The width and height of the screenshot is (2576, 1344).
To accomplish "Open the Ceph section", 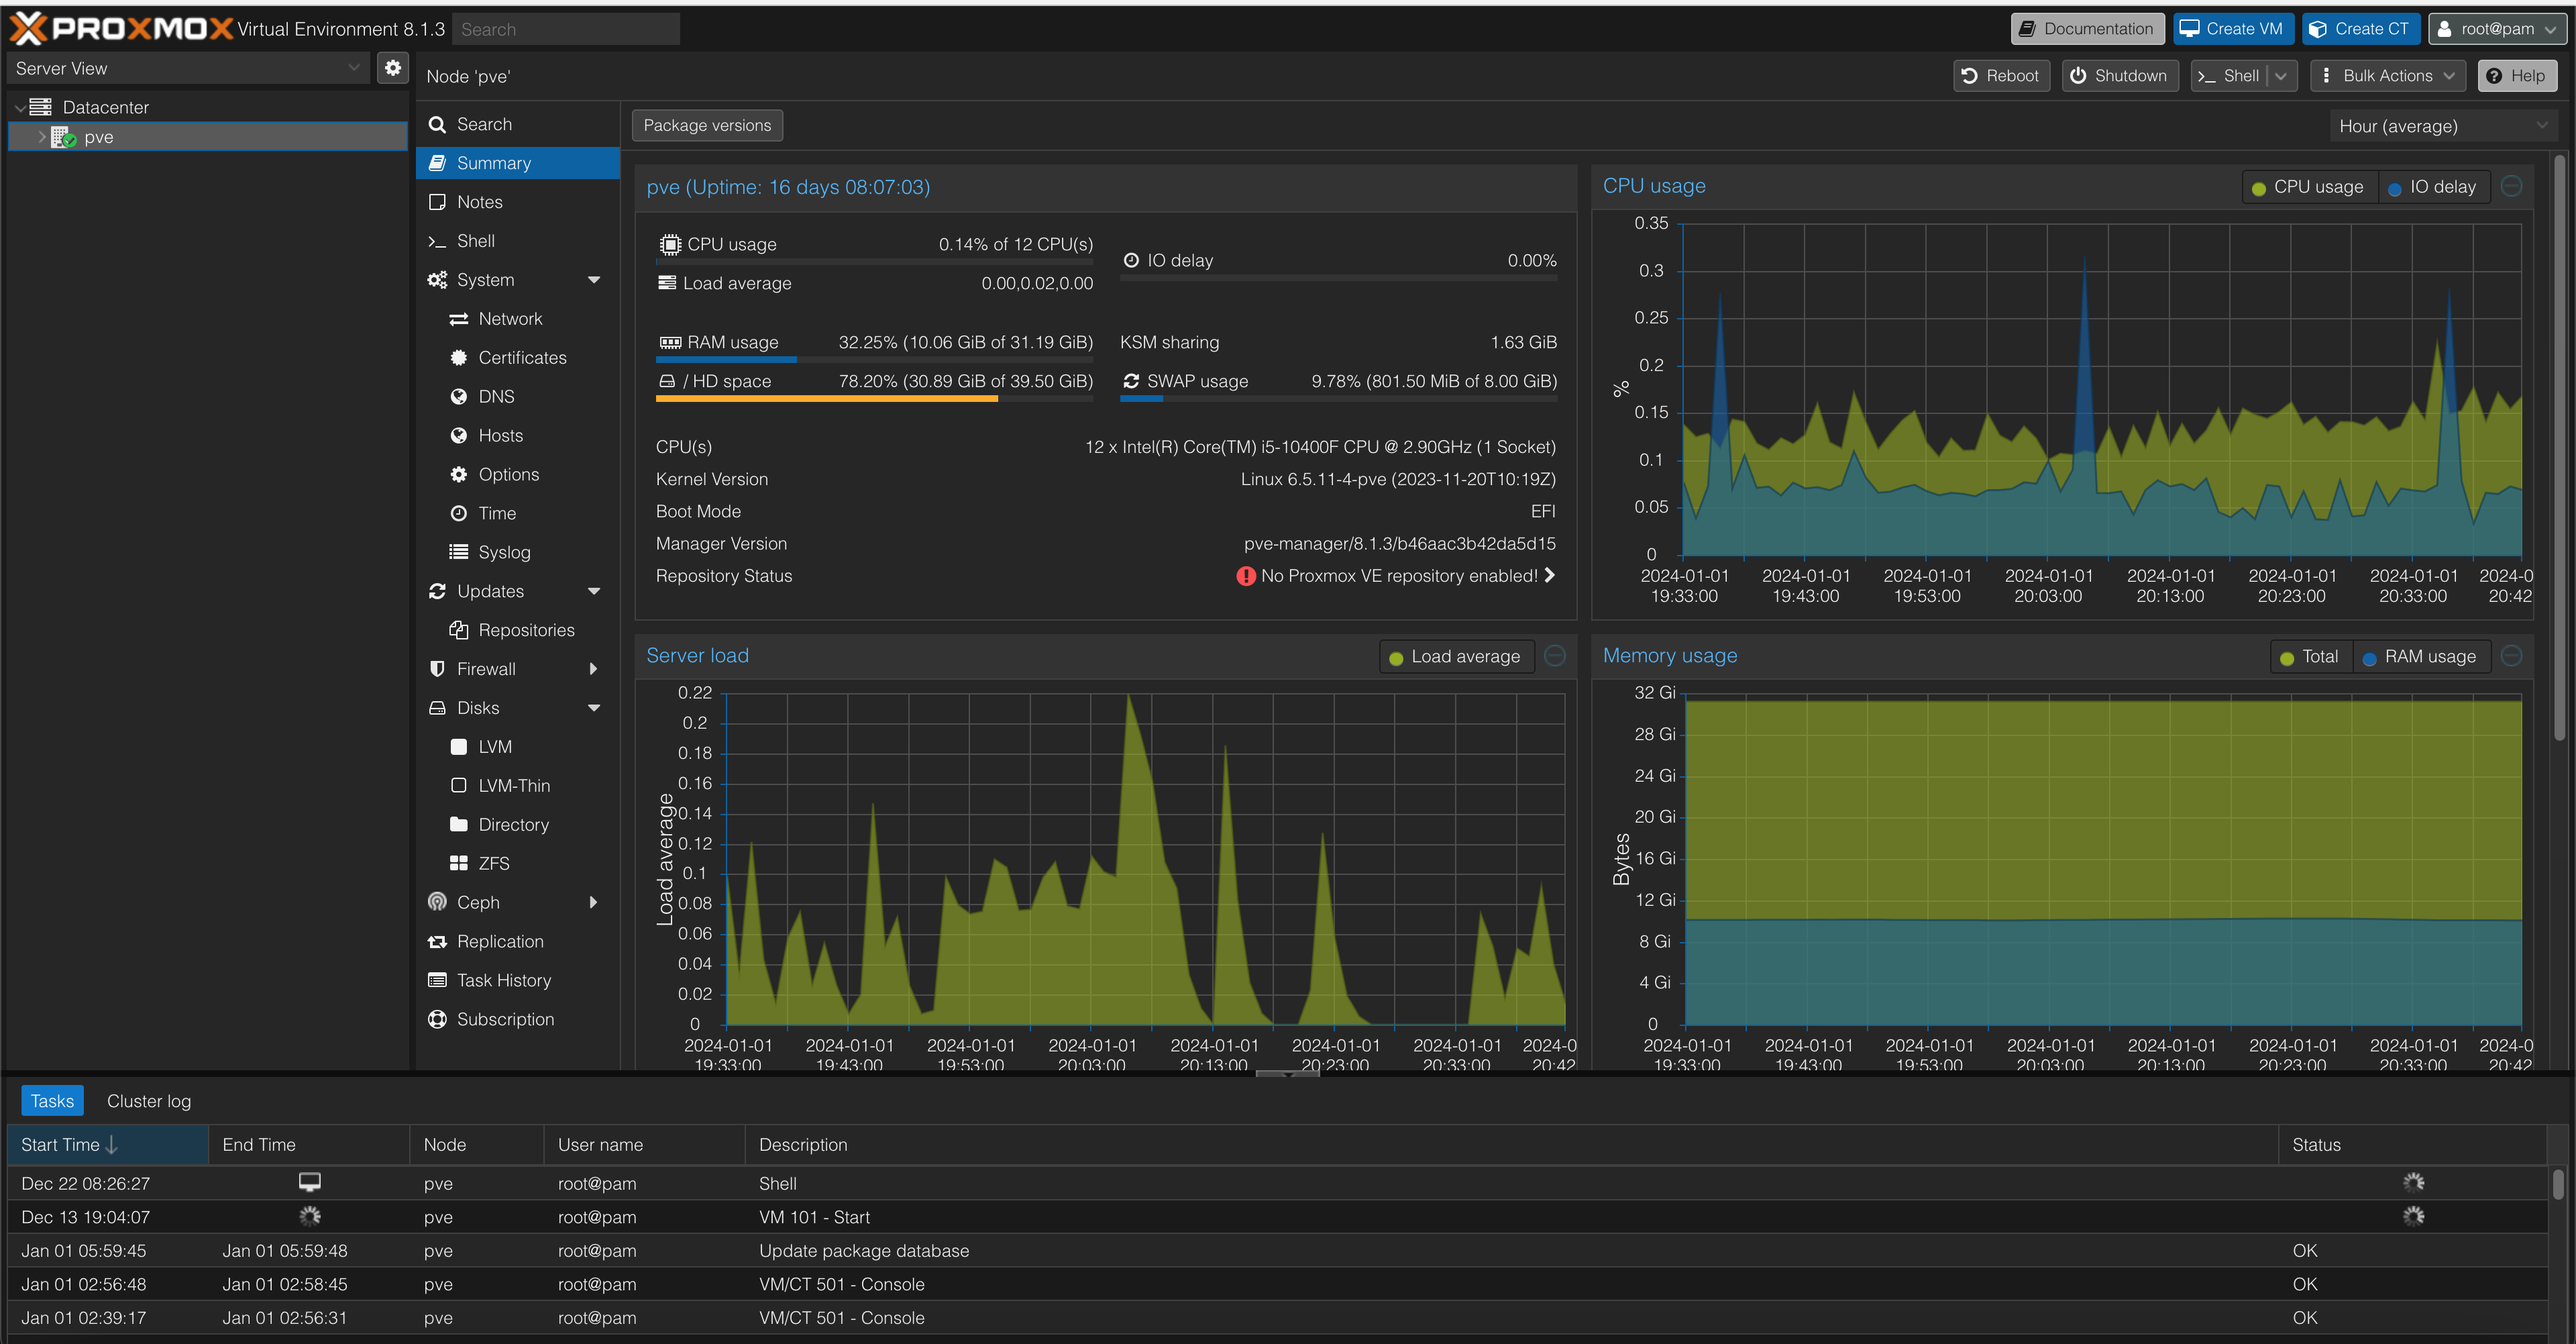I will (x=477, y=902).
